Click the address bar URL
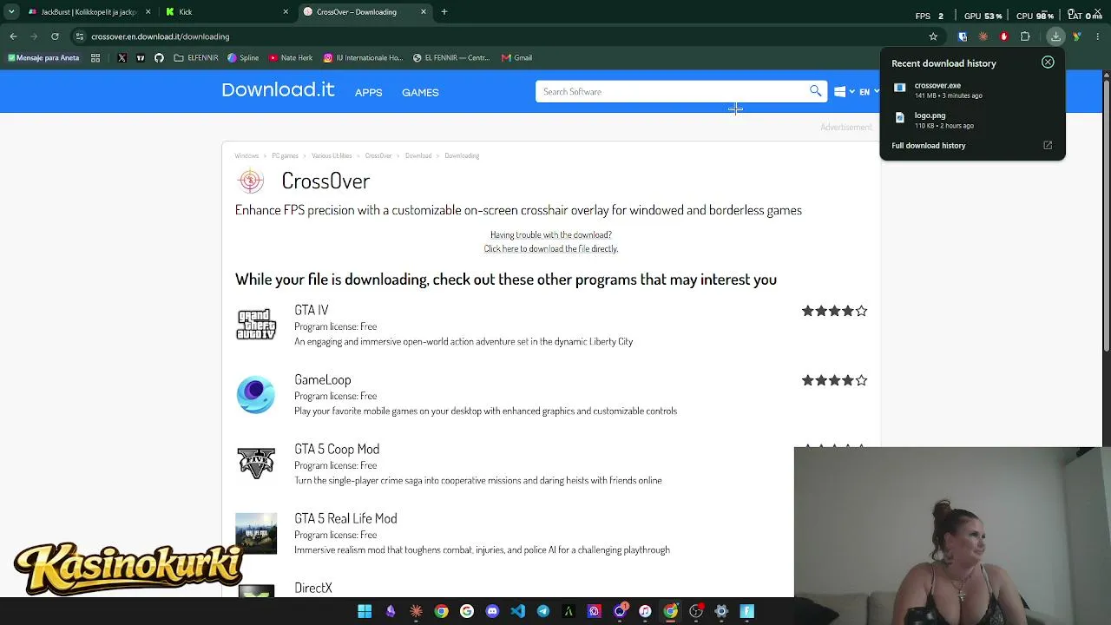Screen dimensions: 1111x625 161,36
